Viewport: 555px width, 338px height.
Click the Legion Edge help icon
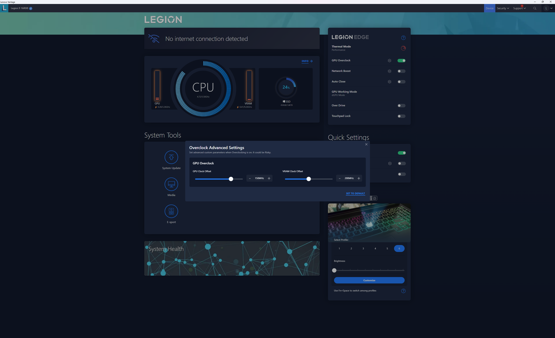[x=403, y=38]
